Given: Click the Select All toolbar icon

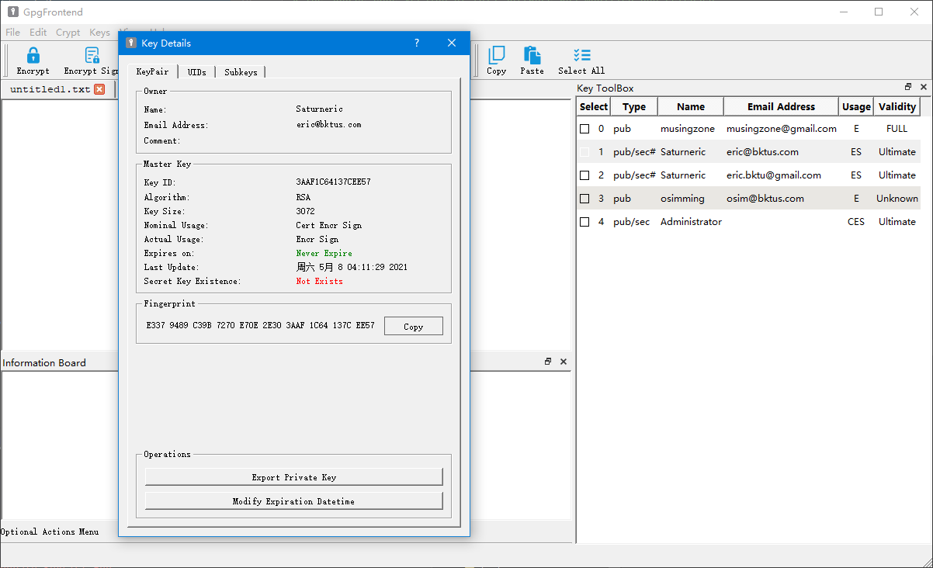Looking at the screenshot, I should coord(581,61).
